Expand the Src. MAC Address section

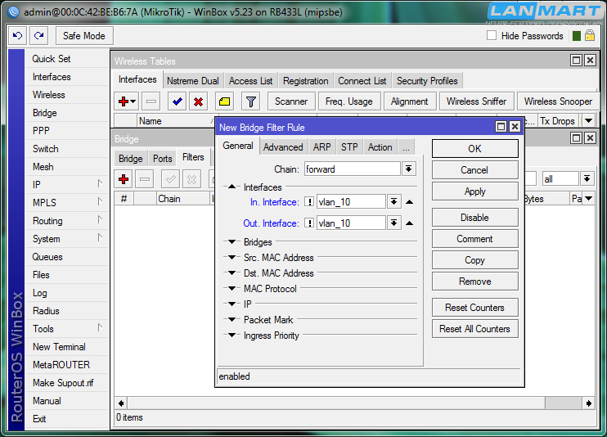coord(232,257)
